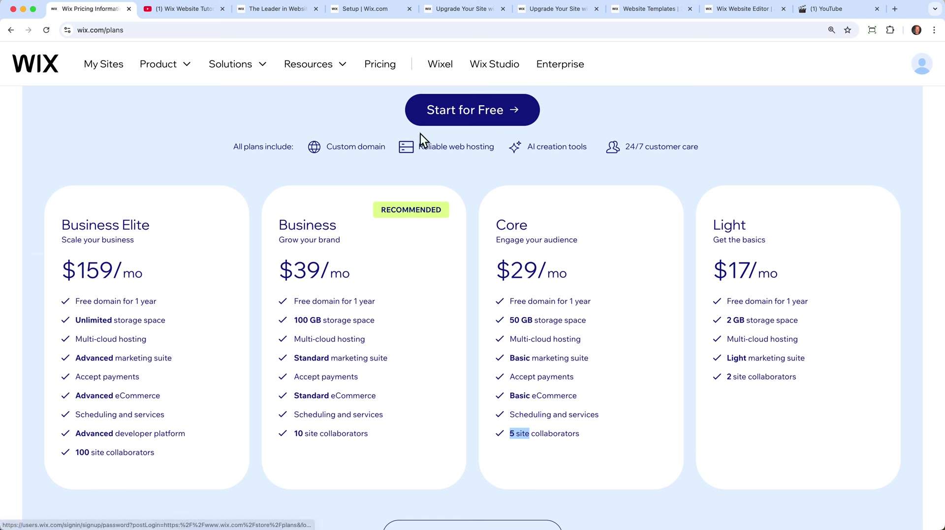Viewport: 945px width, 530px height.
Task: Open Enterprise in the nav bar
Action: click(x=560, y=64)
